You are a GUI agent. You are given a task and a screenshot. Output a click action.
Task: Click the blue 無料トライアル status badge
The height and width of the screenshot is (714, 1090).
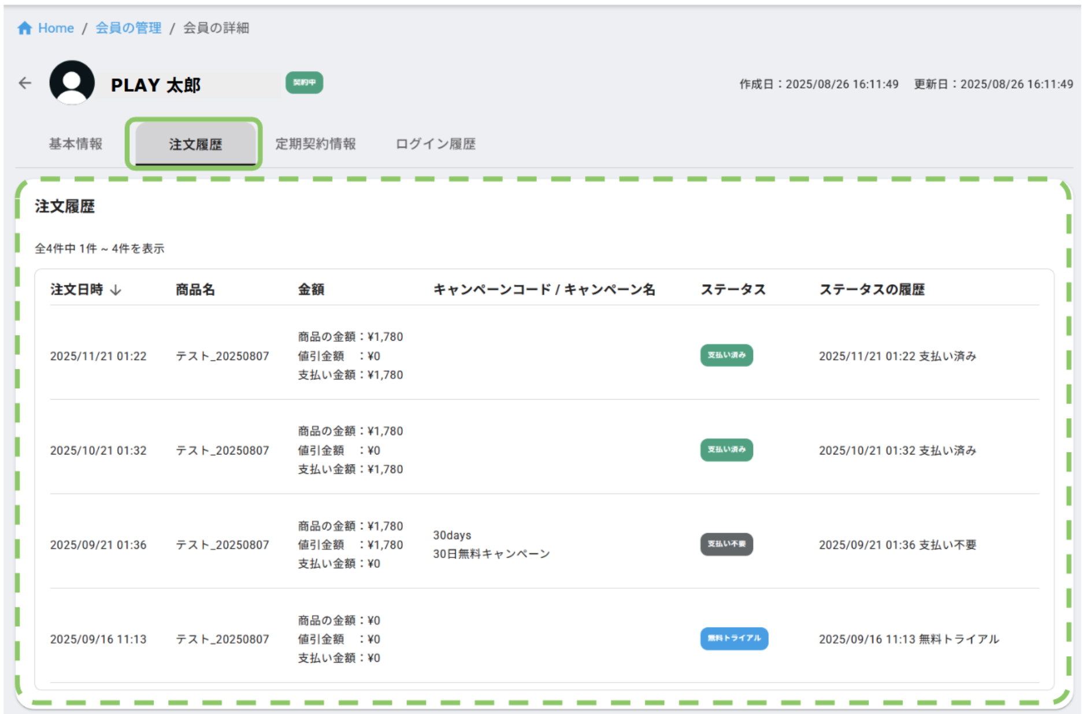734,638
